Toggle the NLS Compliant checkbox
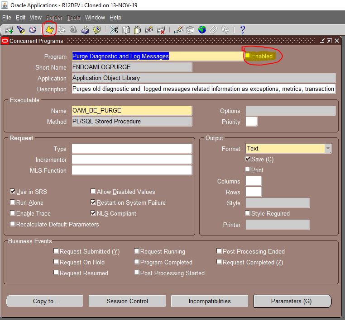This screenshot has width=345, height=320. click(x=93, y=213)
